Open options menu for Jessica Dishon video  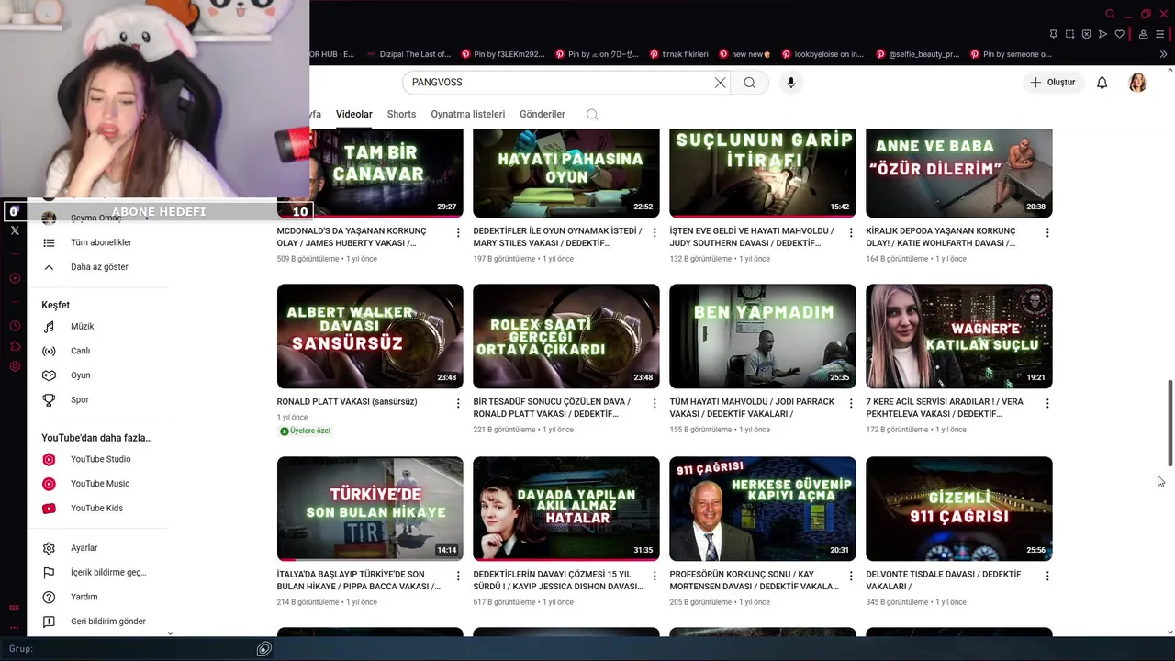point(655,577)
